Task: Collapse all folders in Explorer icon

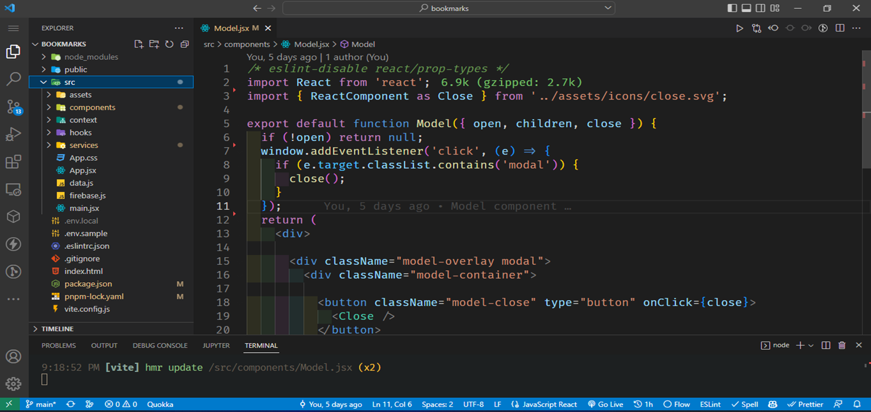Action: point(184,44)
